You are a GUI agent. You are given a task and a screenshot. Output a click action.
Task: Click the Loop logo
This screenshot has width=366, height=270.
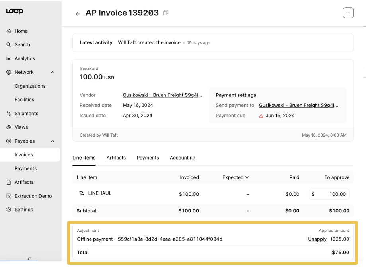click(15, 11)
